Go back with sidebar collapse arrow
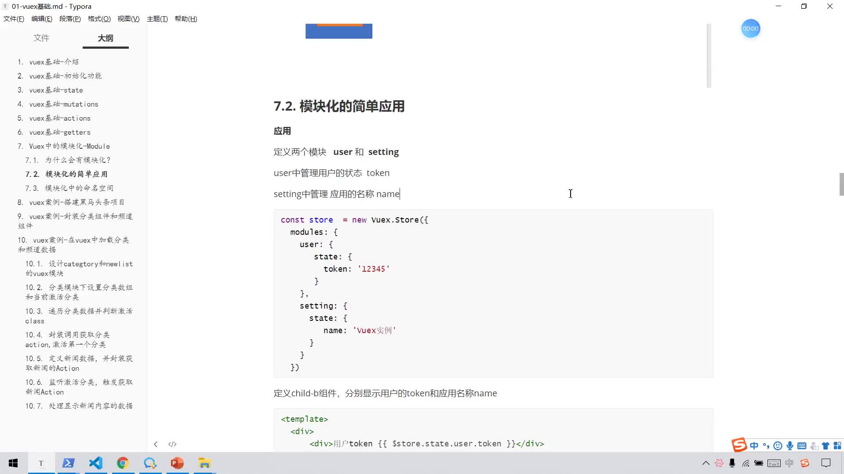The image size is (844, 474). [x=156, y=444]
